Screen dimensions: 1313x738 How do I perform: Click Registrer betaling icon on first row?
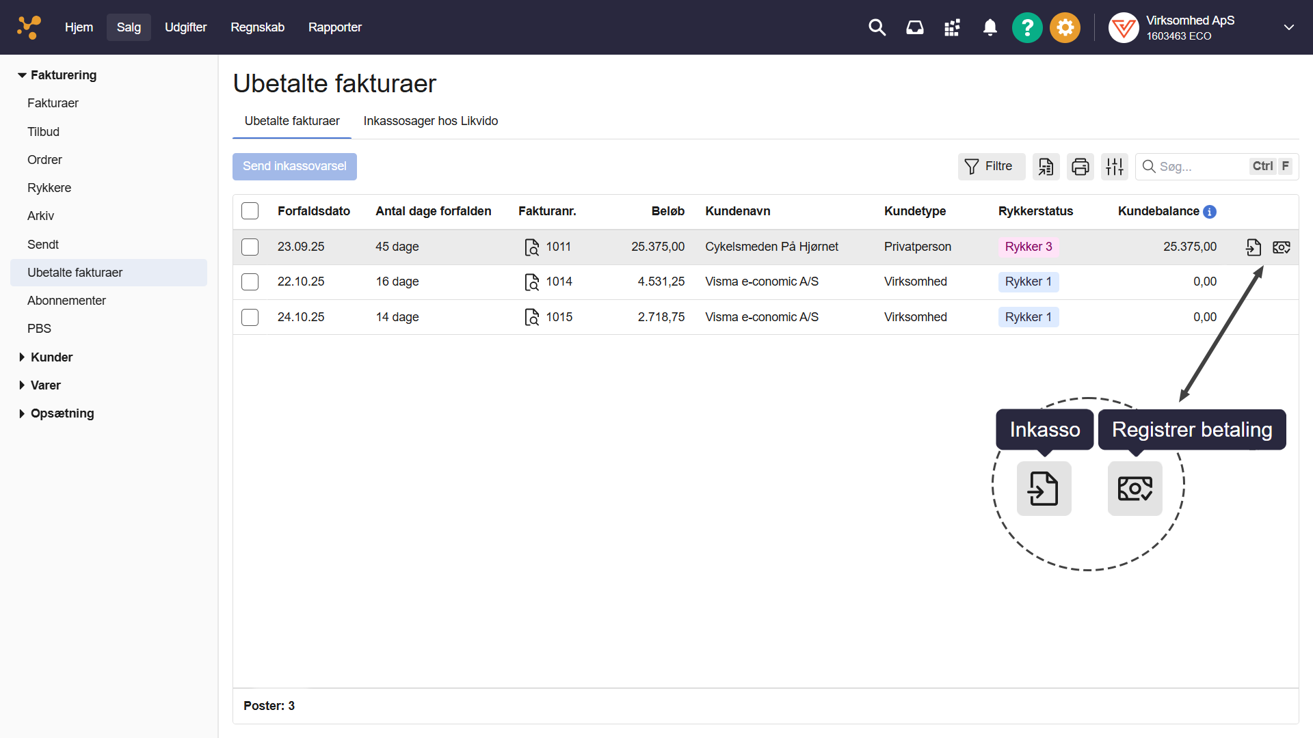coord(1282,247)
